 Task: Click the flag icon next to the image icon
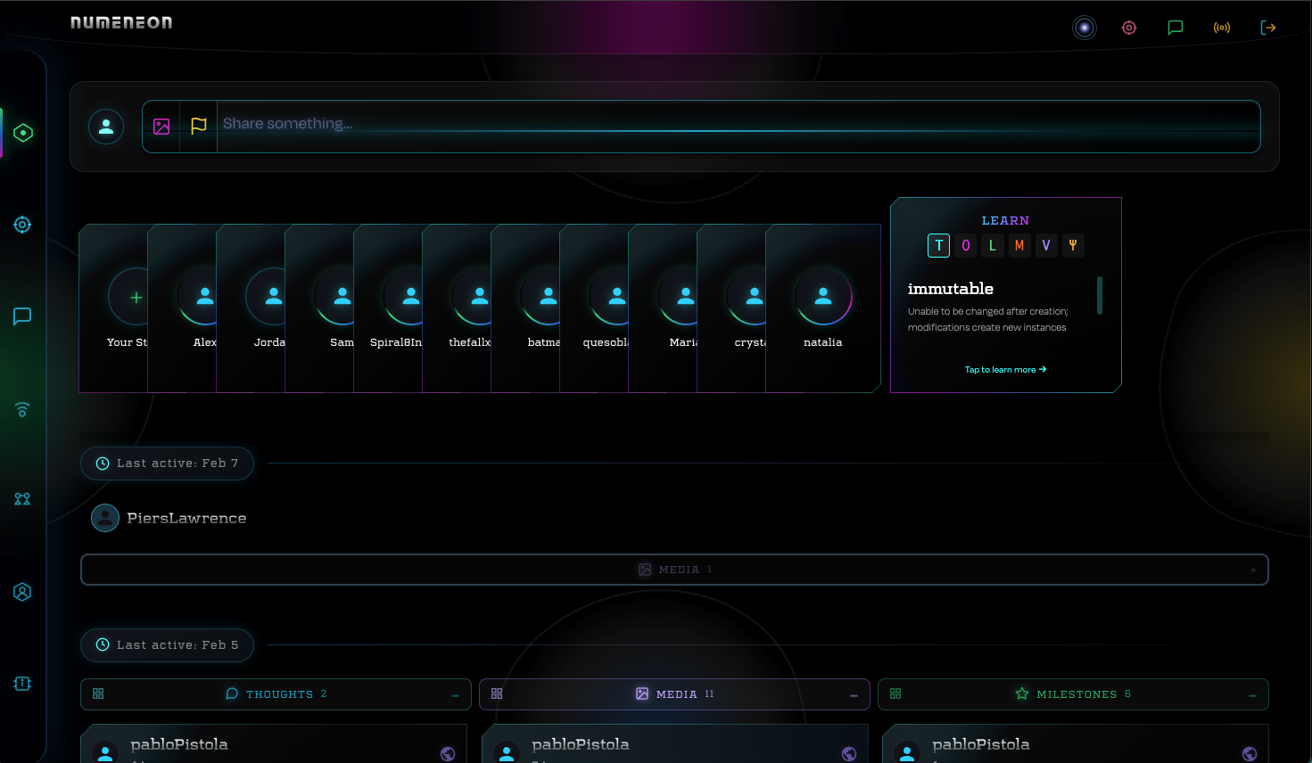[x=198, y=126]
